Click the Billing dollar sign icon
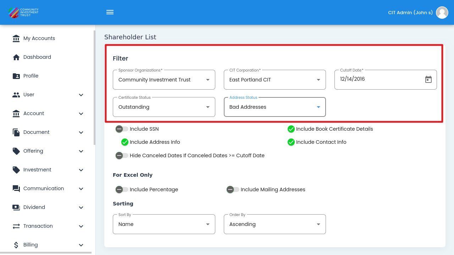Image resolution: width=454 pixels, height=255 pixels. [16, 245]
